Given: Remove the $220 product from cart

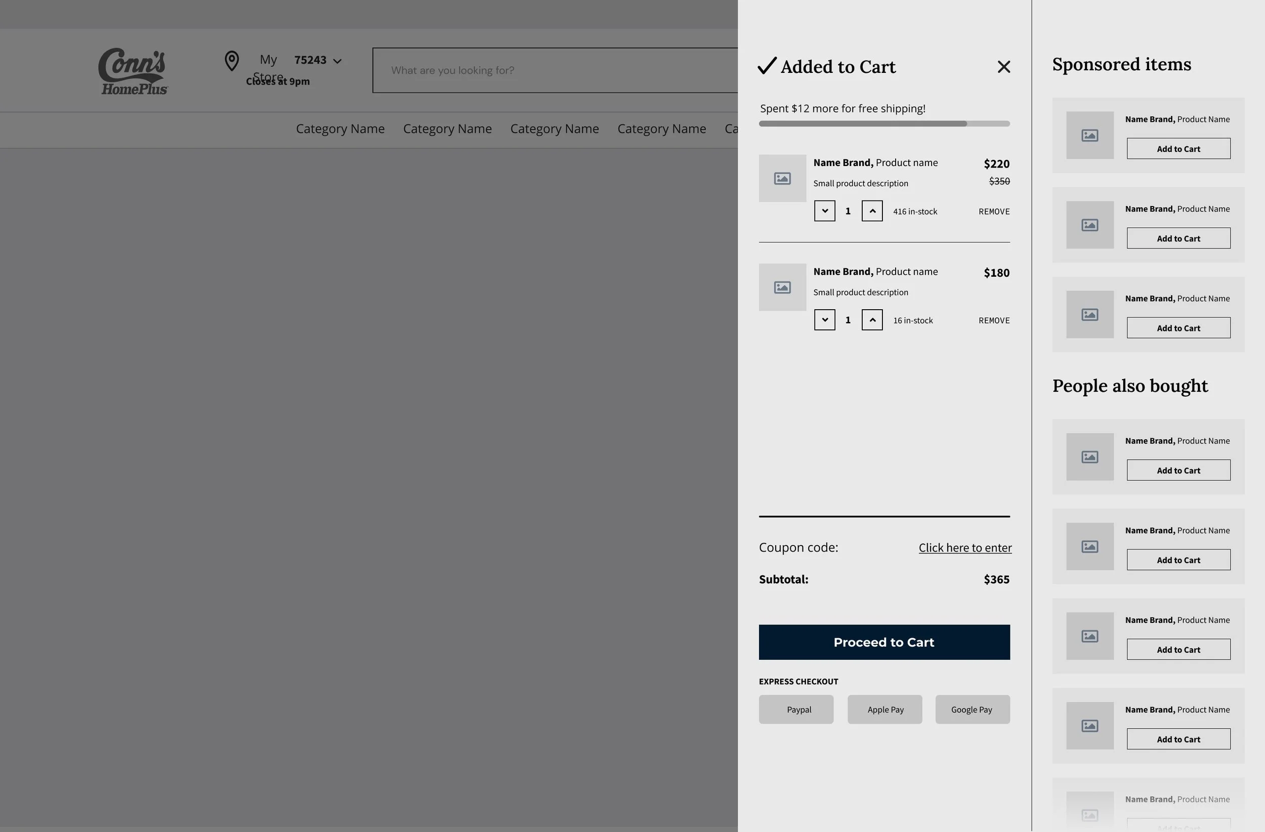Looking at the screenshot, I should [x=993, y=212].
